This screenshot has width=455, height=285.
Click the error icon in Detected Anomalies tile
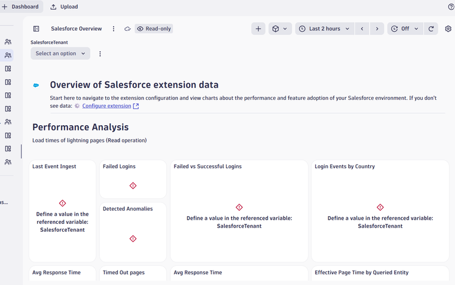(133, 238)
